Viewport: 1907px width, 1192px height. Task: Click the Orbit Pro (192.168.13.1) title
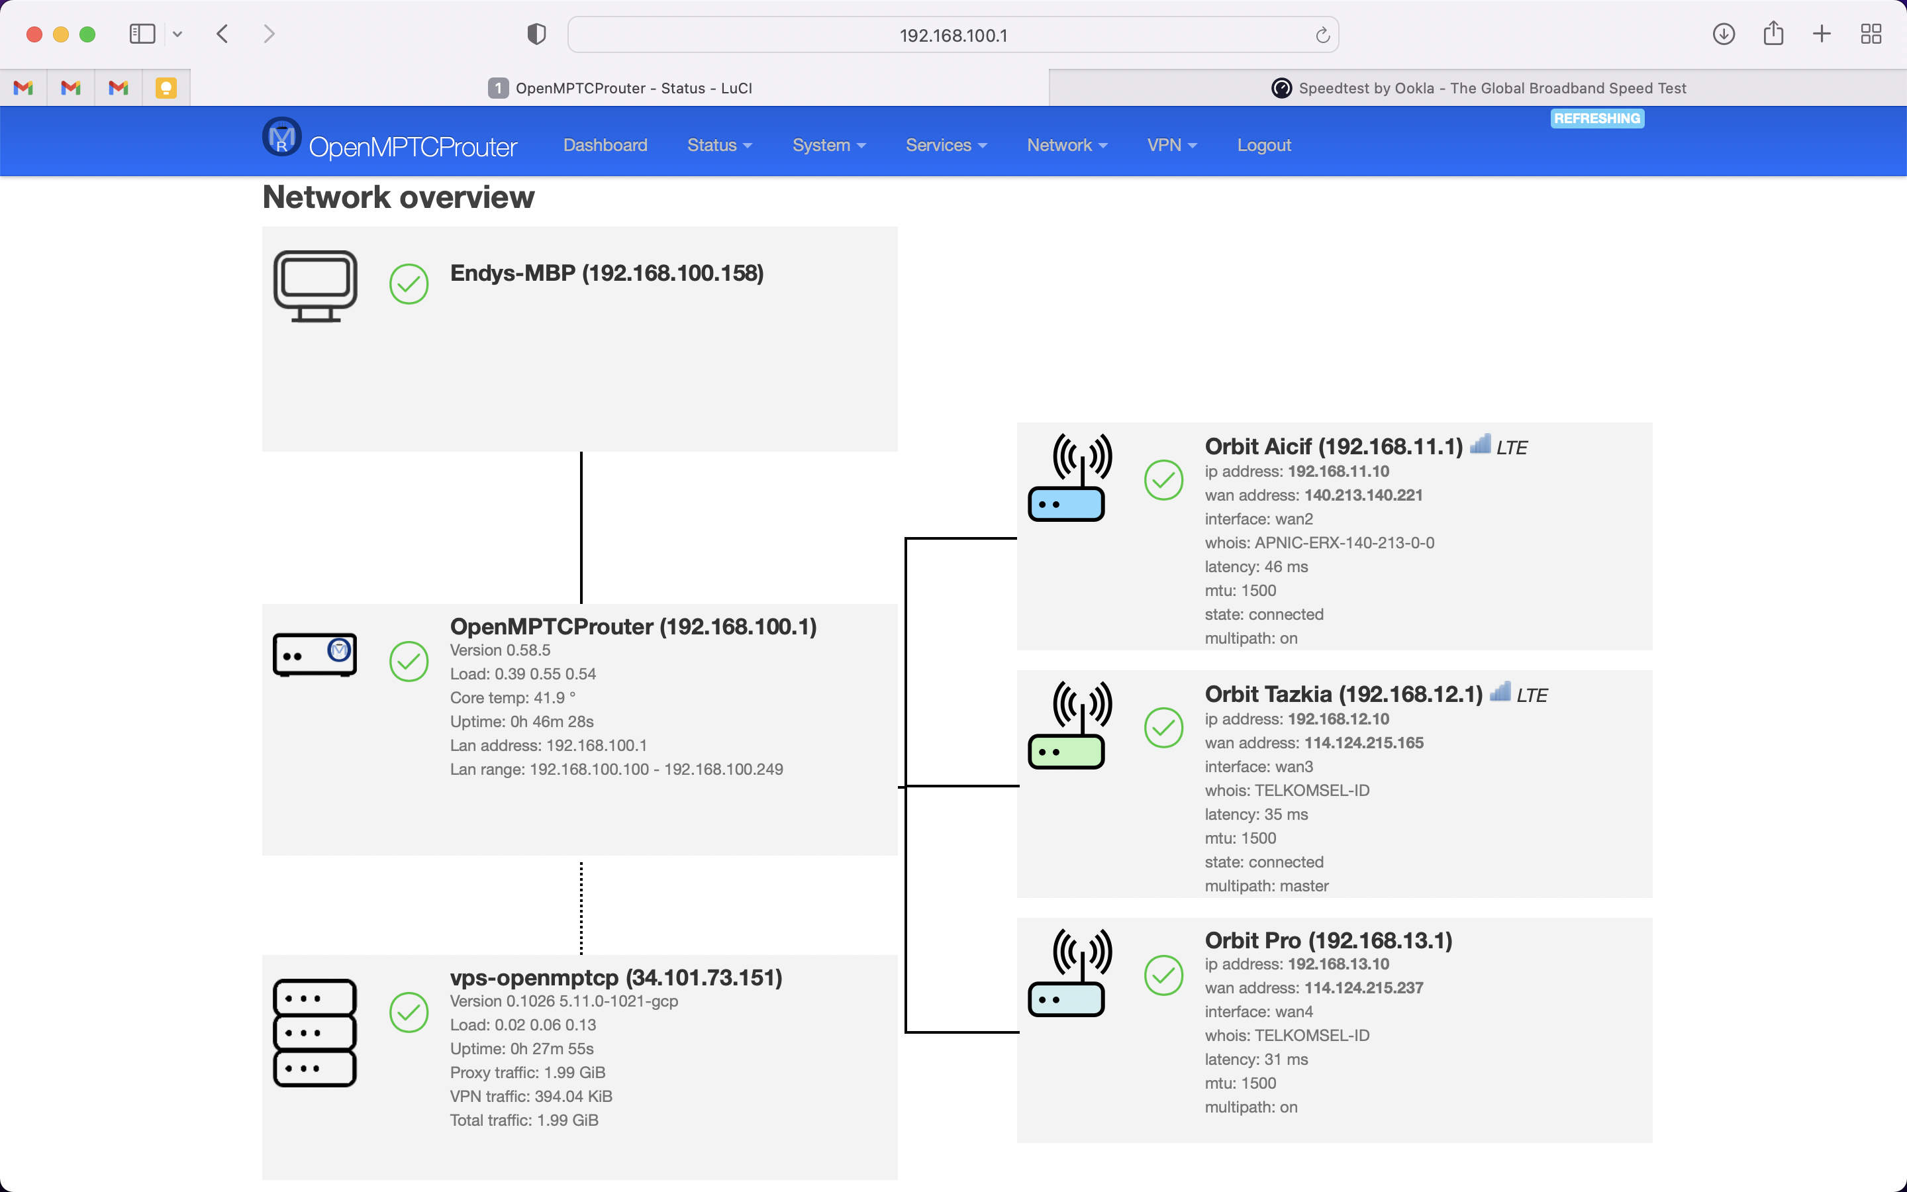tap(1328, 940)
